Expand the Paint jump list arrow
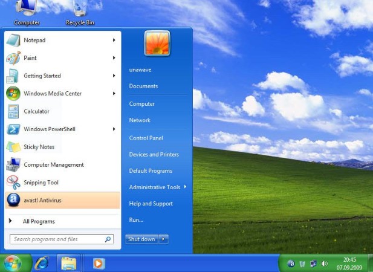The width and height of the screenshot is (373, 272). tap(114, 58)
